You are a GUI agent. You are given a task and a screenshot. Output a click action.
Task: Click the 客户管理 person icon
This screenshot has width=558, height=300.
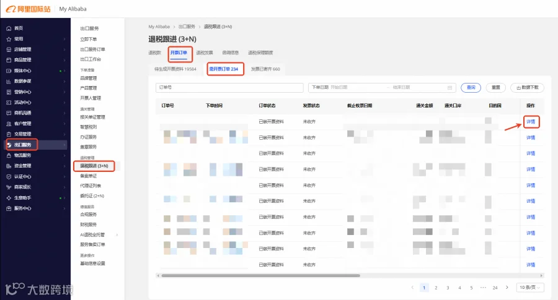(x=9, y=124)
